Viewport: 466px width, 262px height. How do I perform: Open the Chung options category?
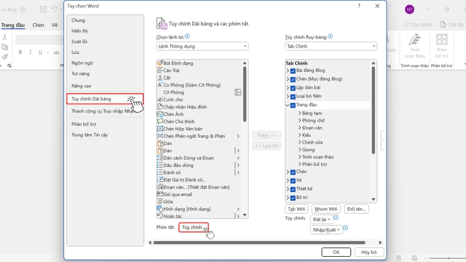pyautogui.click(x=78, y=20)
